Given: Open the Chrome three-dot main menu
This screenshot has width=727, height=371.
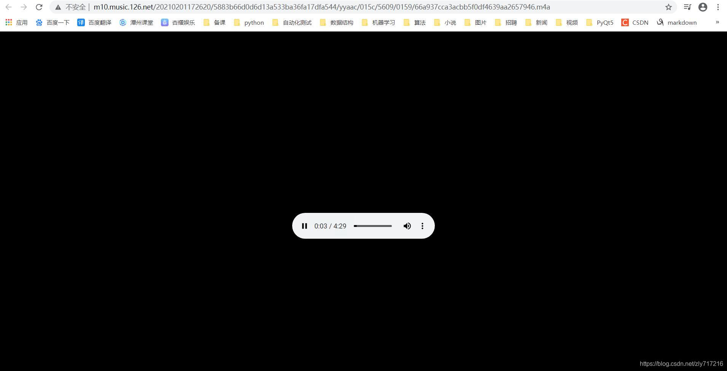Looking at the screenshot, I should pyautogui.click(x=718, y=7).
